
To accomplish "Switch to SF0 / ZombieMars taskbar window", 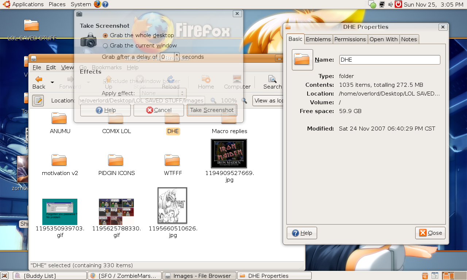I will (124, 276).
